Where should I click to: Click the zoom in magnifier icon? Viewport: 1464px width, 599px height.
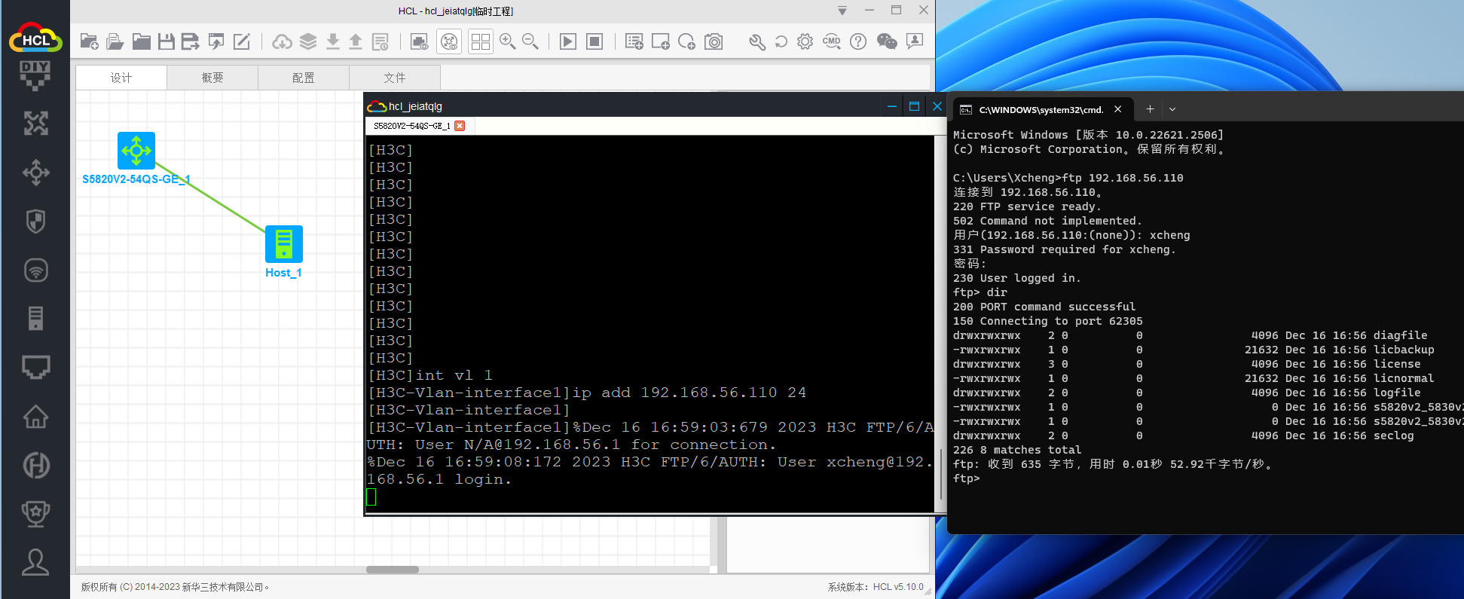click(508, 41)
